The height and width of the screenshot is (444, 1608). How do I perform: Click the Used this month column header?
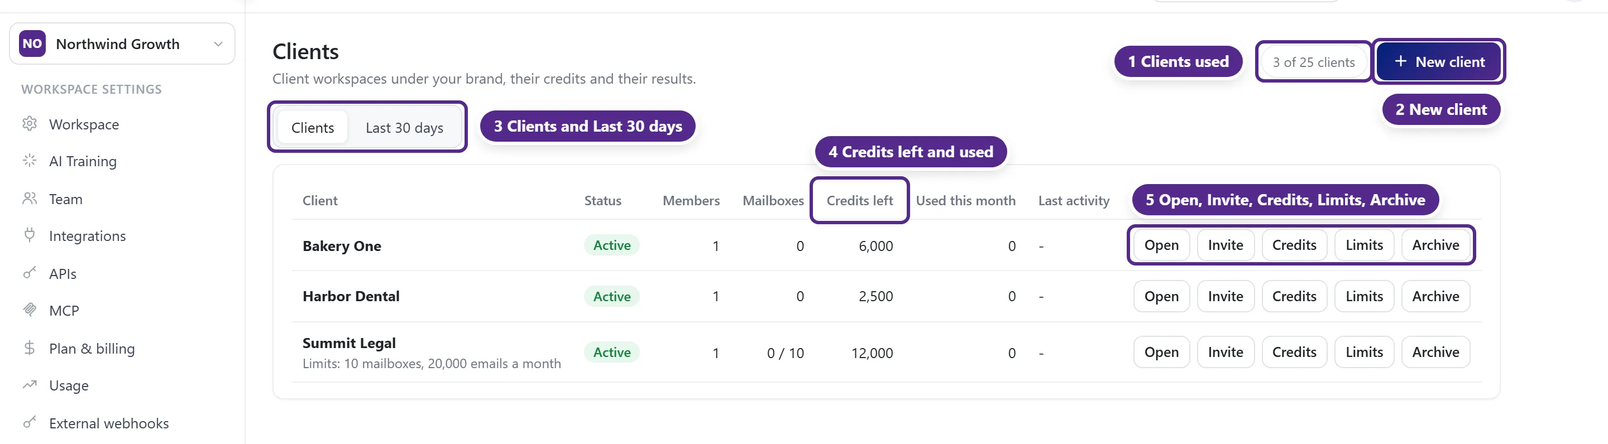click(966, 200)
